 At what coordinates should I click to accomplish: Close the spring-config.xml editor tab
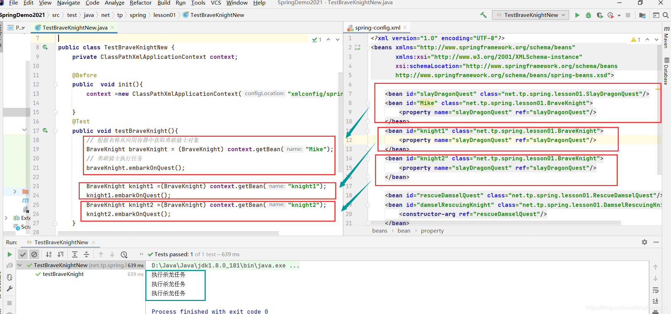point(405,27)
